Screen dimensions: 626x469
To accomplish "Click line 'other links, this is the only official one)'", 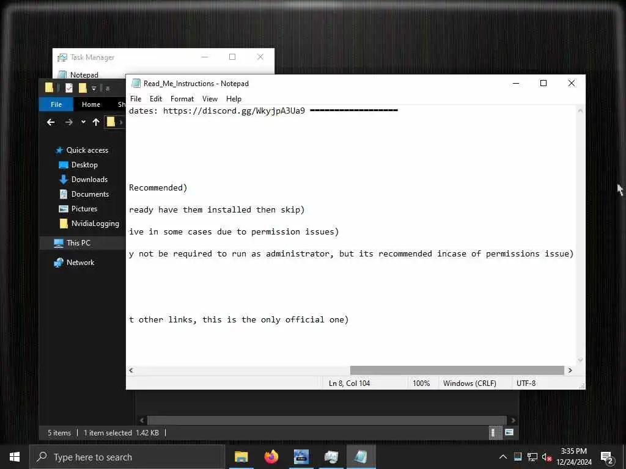I will click(243, 320).
